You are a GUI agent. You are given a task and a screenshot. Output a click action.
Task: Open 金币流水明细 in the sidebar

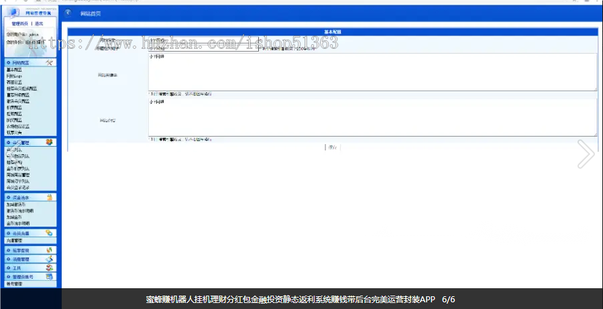pyautogui.click(x=18, y=223)
